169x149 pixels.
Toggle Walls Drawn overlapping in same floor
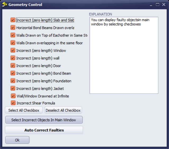coord(13,43)
